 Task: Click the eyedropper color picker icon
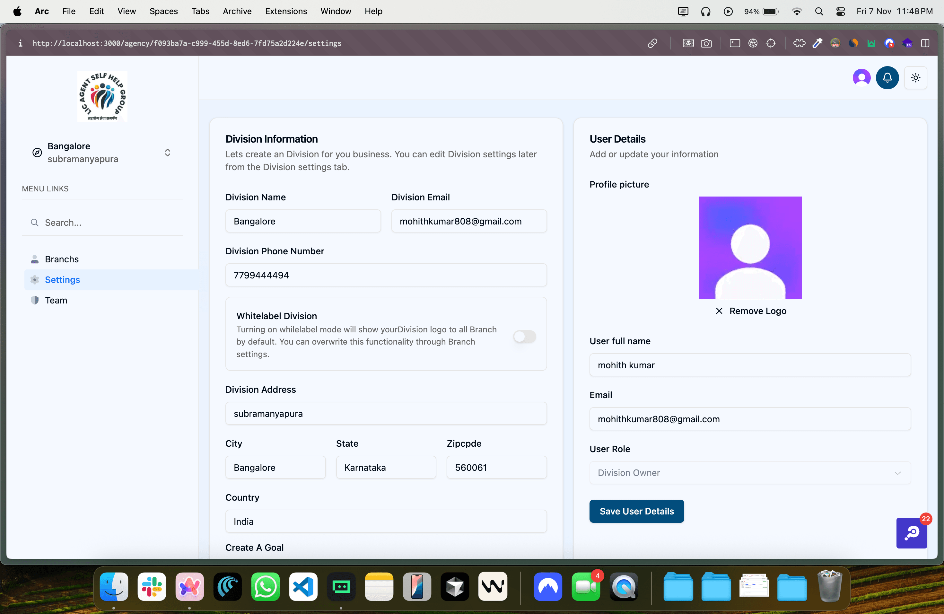(x=817, y=43)
